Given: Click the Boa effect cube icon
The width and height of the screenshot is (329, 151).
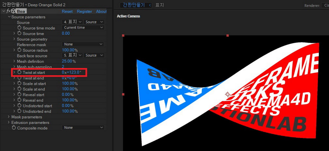Looking at the screenshot, I should pyautogui.click(x=13, y=11).
